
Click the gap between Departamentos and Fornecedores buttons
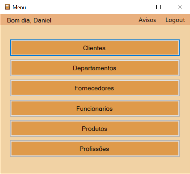coord(95,78)
